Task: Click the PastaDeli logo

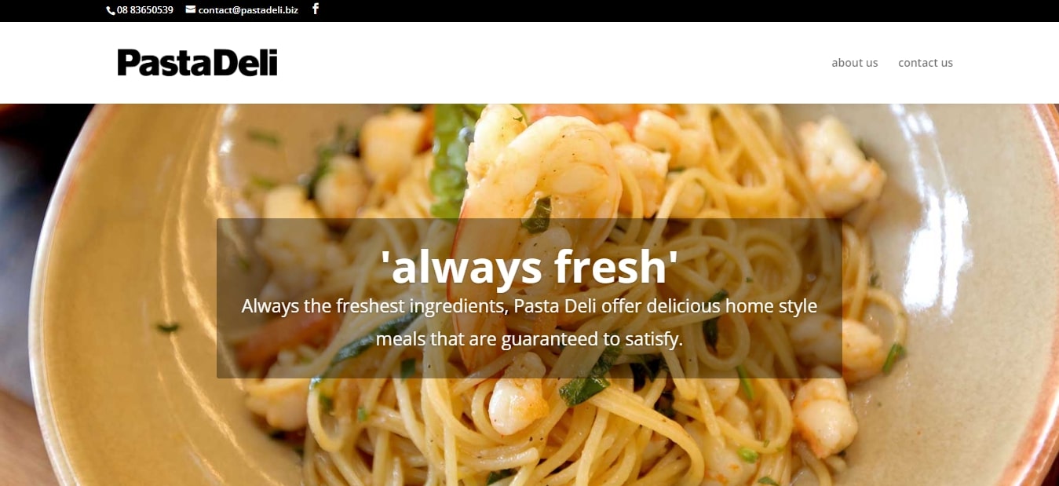Action: point(198,62)
